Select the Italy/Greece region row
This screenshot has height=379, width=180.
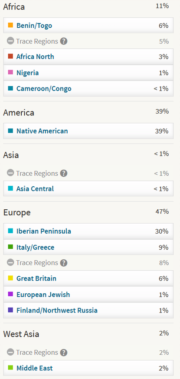[88, 247]
